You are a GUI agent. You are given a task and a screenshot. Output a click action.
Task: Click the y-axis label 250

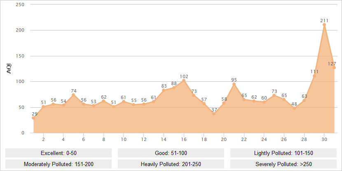[x=20, y=5]
